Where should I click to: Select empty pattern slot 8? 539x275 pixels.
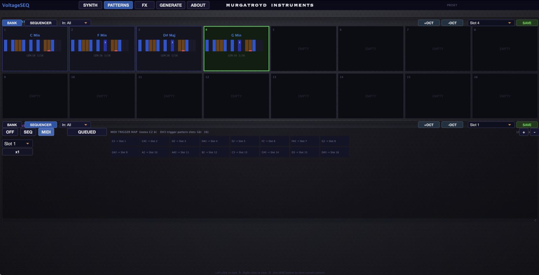coord(505,49)
